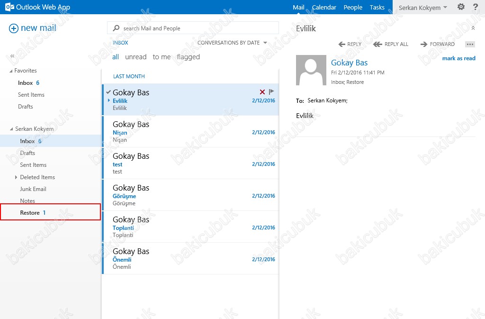Screen dimensions: 485x319
Task: Click the Serkan Kokyem recipient name
Action: tap(328, 100)
